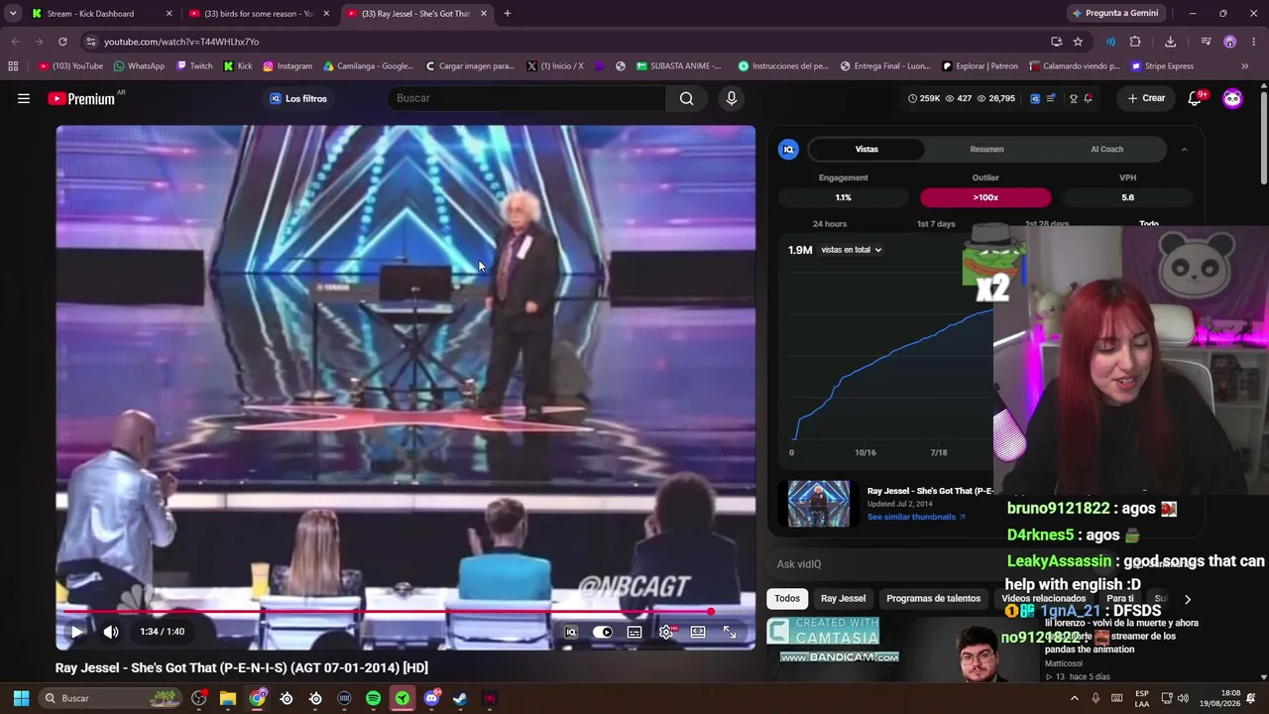This screenshot has height=714, width=1269.
Task: Open the tab search dropdown
Action: pyautogui.click(x=13, y=14)
